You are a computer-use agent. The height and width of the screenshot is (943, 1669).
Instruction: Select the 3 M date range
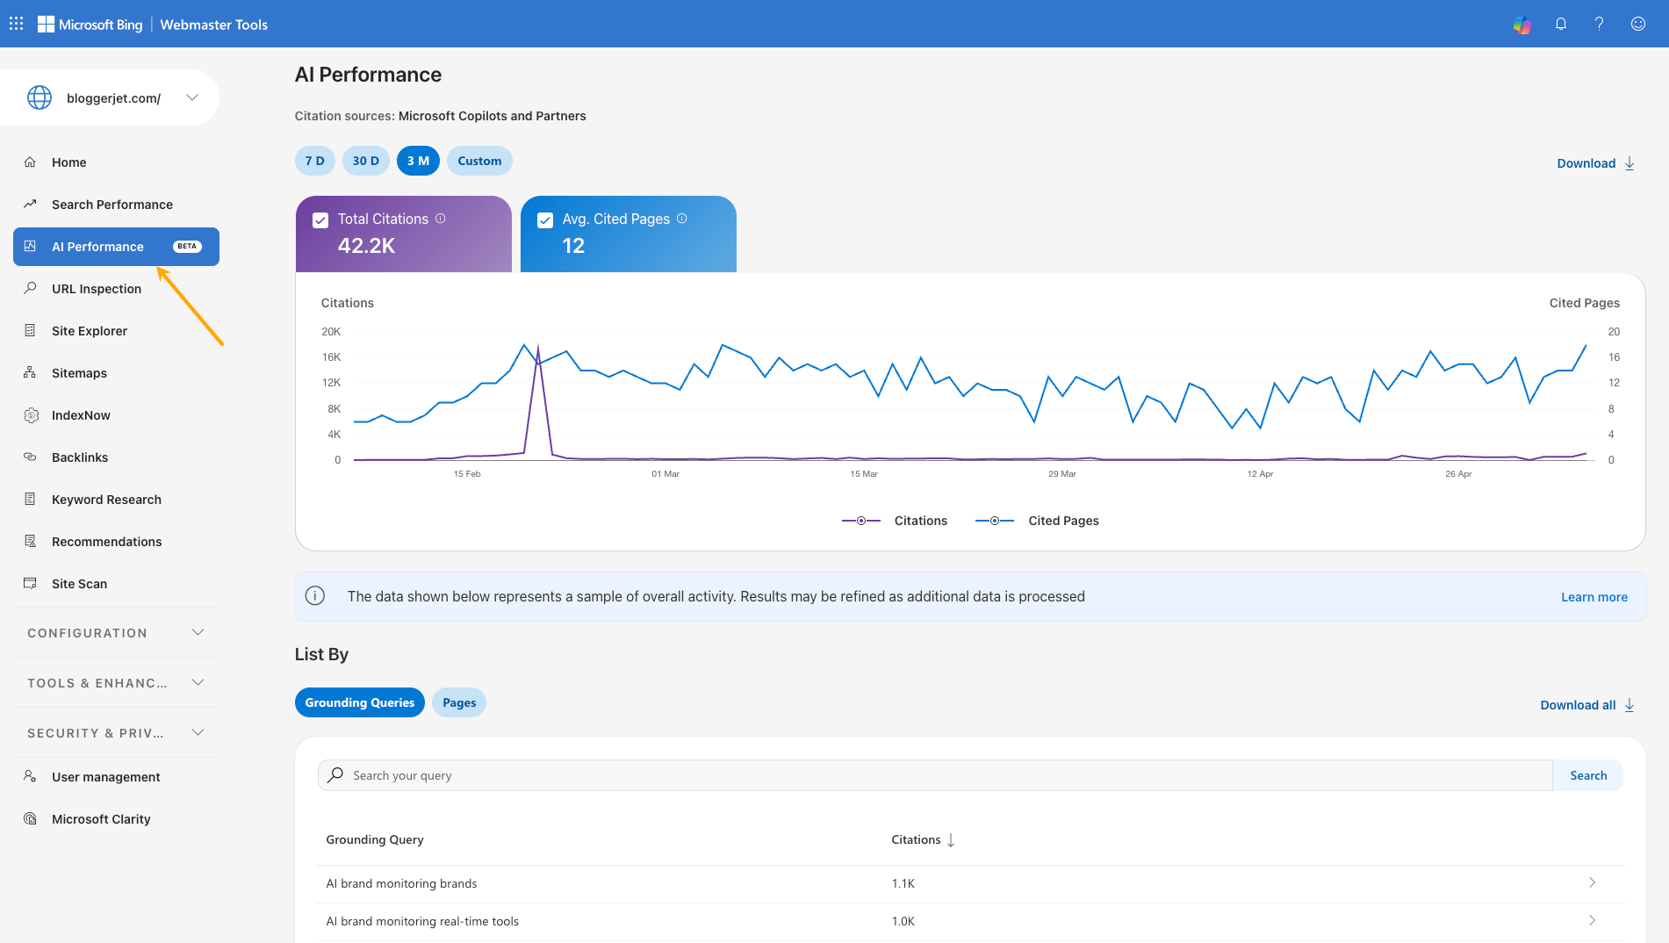tap(418, 161)
